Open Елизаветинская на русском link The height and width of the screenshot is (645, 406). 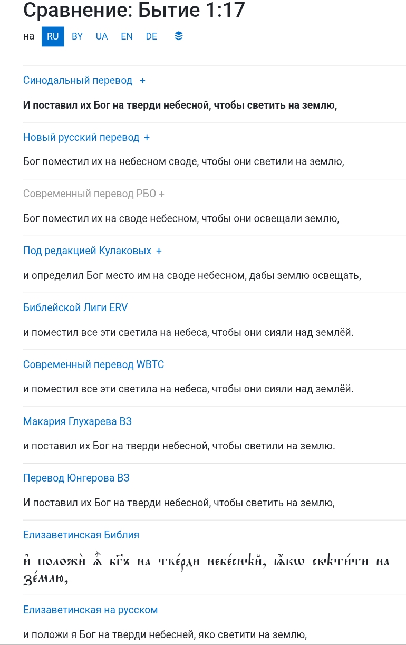point(90,610)
